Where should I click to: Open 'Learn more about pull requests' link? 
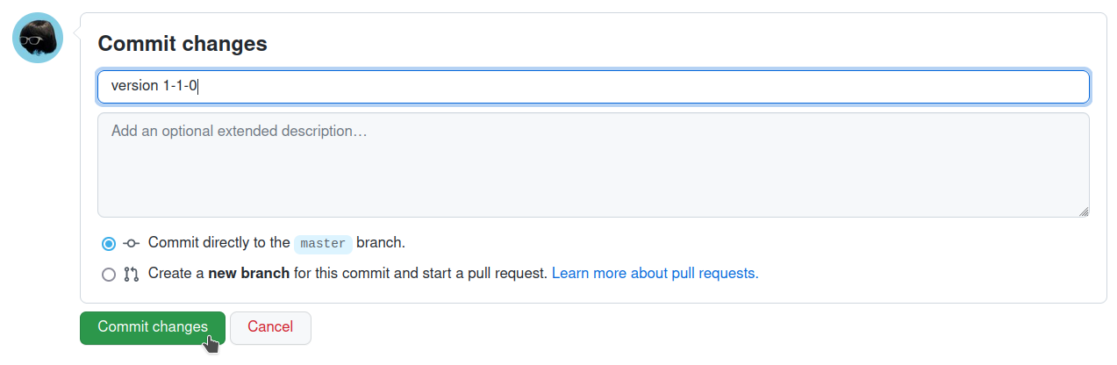(655, 273)
